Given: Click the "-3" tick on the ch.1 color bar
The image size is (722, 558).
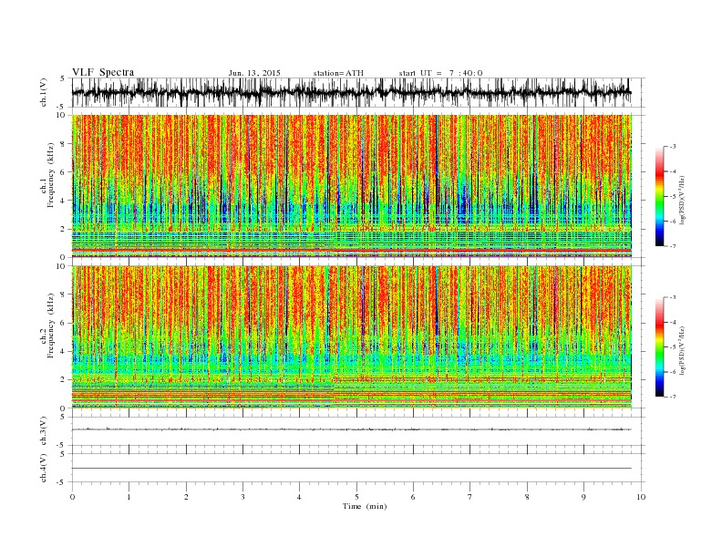Looking at the screenshot, I should (x=673, y=147).
